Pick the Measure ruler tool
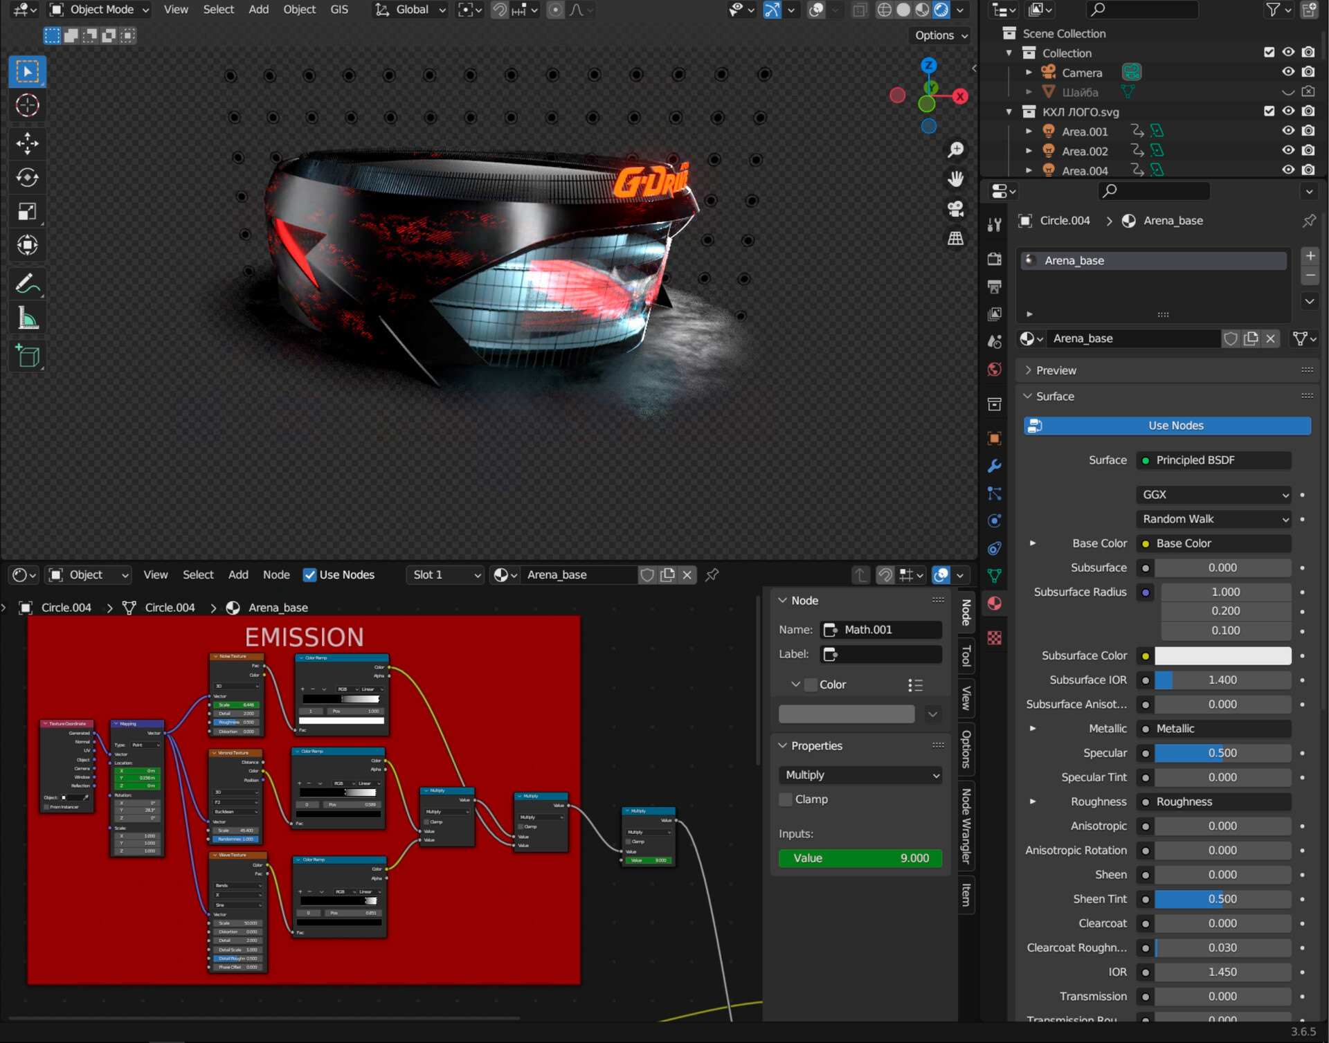 pyautogui.click(x=27, y=318)
